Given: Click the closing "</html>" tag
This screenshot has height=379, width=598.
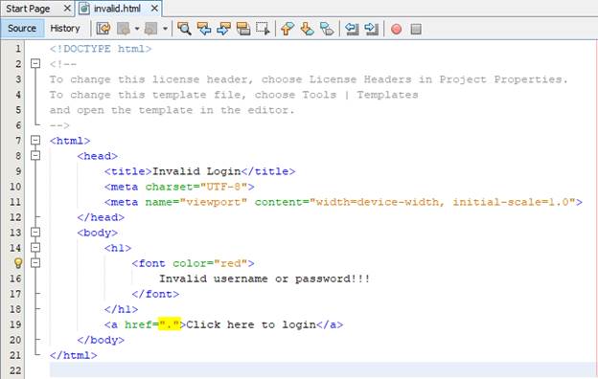Looking at the screenshot, I should coord(73,355).
